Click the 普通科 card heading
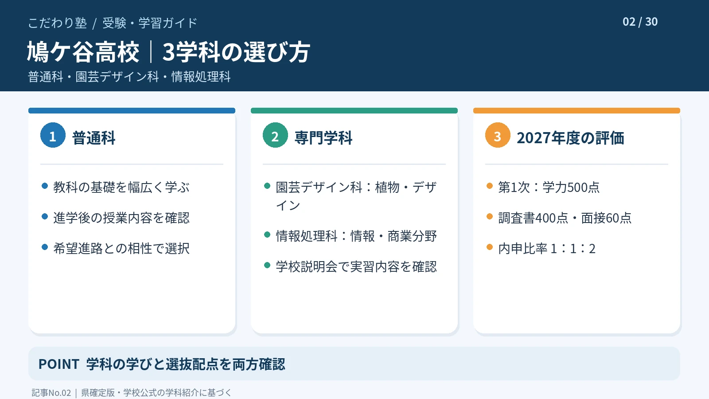 [x=93, y=138]
